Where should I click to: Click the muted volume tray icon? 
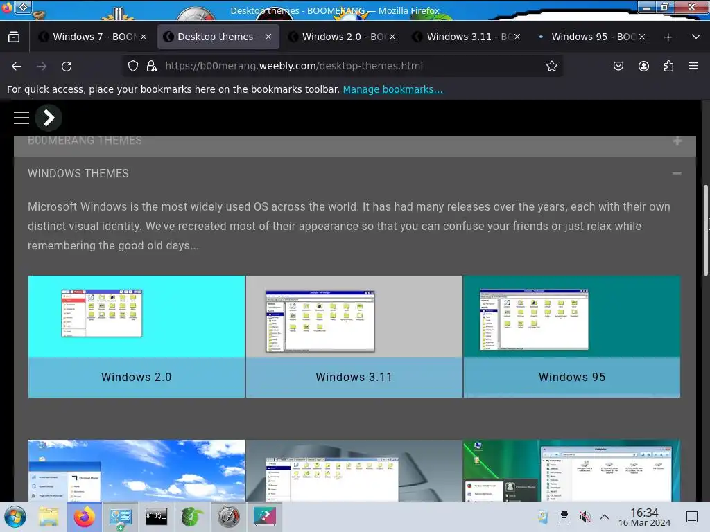coord(585,517)
